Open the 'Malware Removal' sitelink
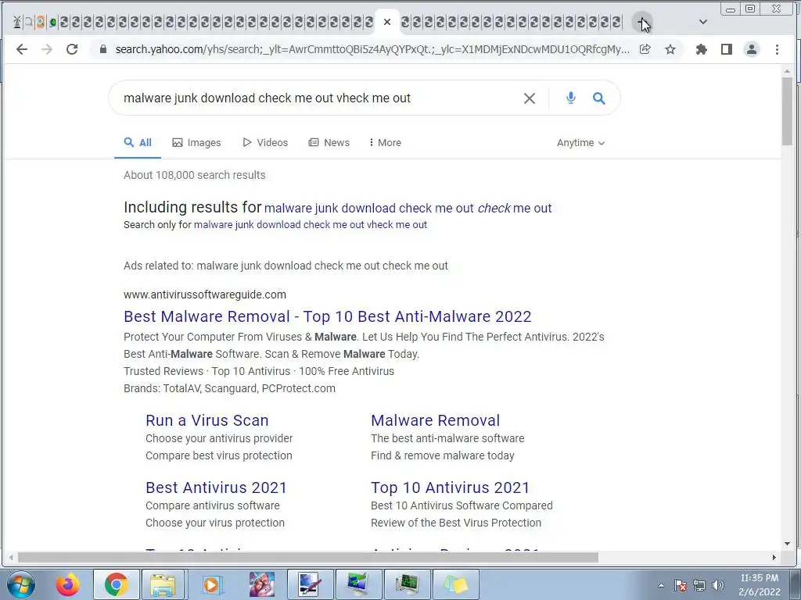 point(435,420)
